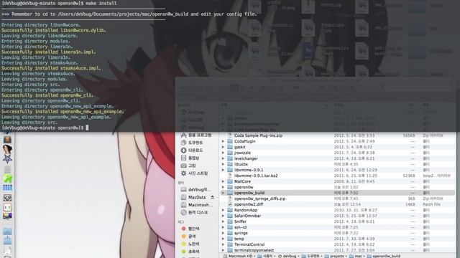The height and width of the screenshot is (258, 460).
Task: Expand the CodaPlugin folder
Action: coord(223,141)
